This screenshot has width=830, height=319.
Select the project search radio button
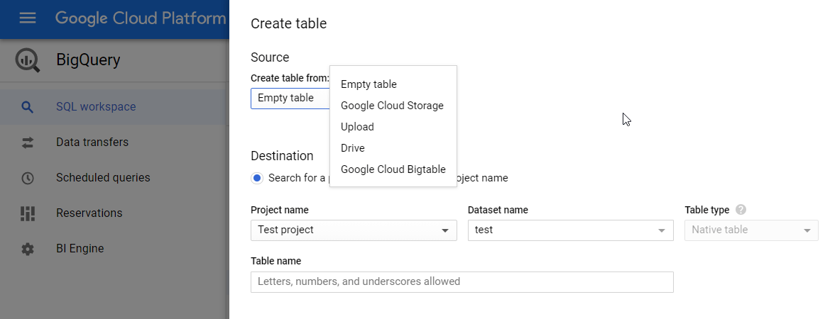tap(257, 178)
